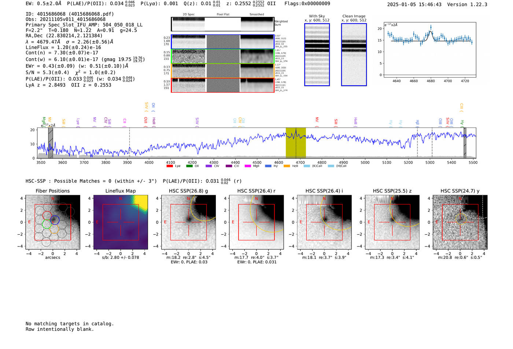Click the blue fiber circle in Fiber Positions
This screenshot has height=349, width=513.
click(55, 220)
